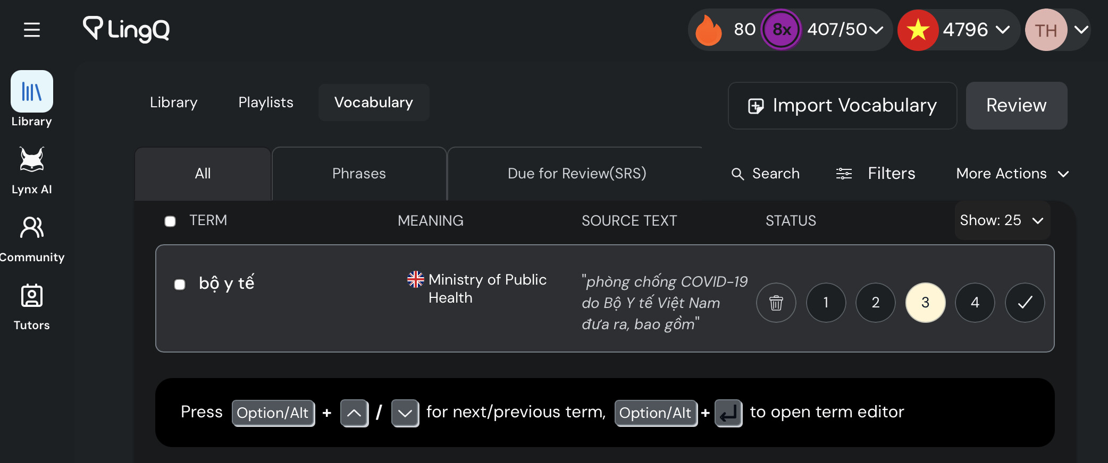Screen dimensions: 1108x463
Task: Set term status to 4
Action: click(975, 303)
